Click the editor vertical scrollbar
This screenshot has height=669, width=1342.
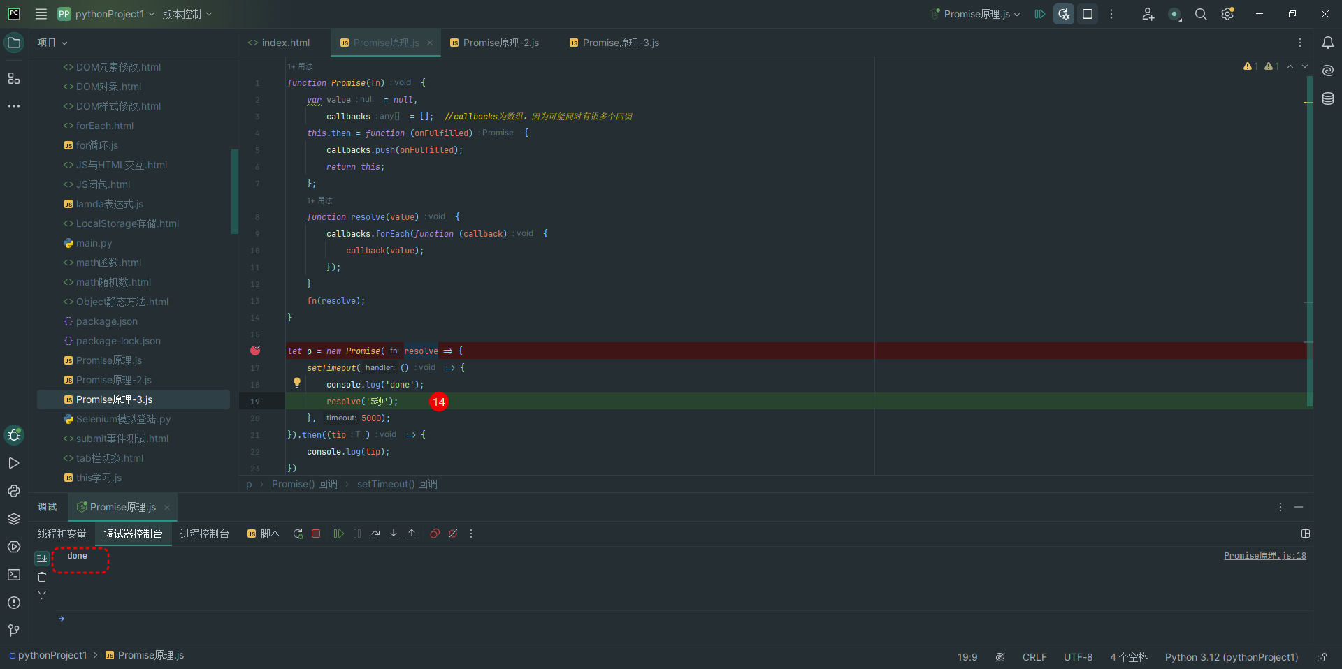(1309, 241)
